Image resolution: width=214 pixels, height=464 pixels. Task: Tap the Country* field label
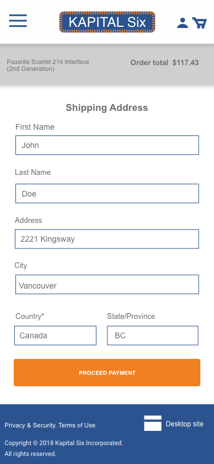pyautogui.click(x=30, y=317)
